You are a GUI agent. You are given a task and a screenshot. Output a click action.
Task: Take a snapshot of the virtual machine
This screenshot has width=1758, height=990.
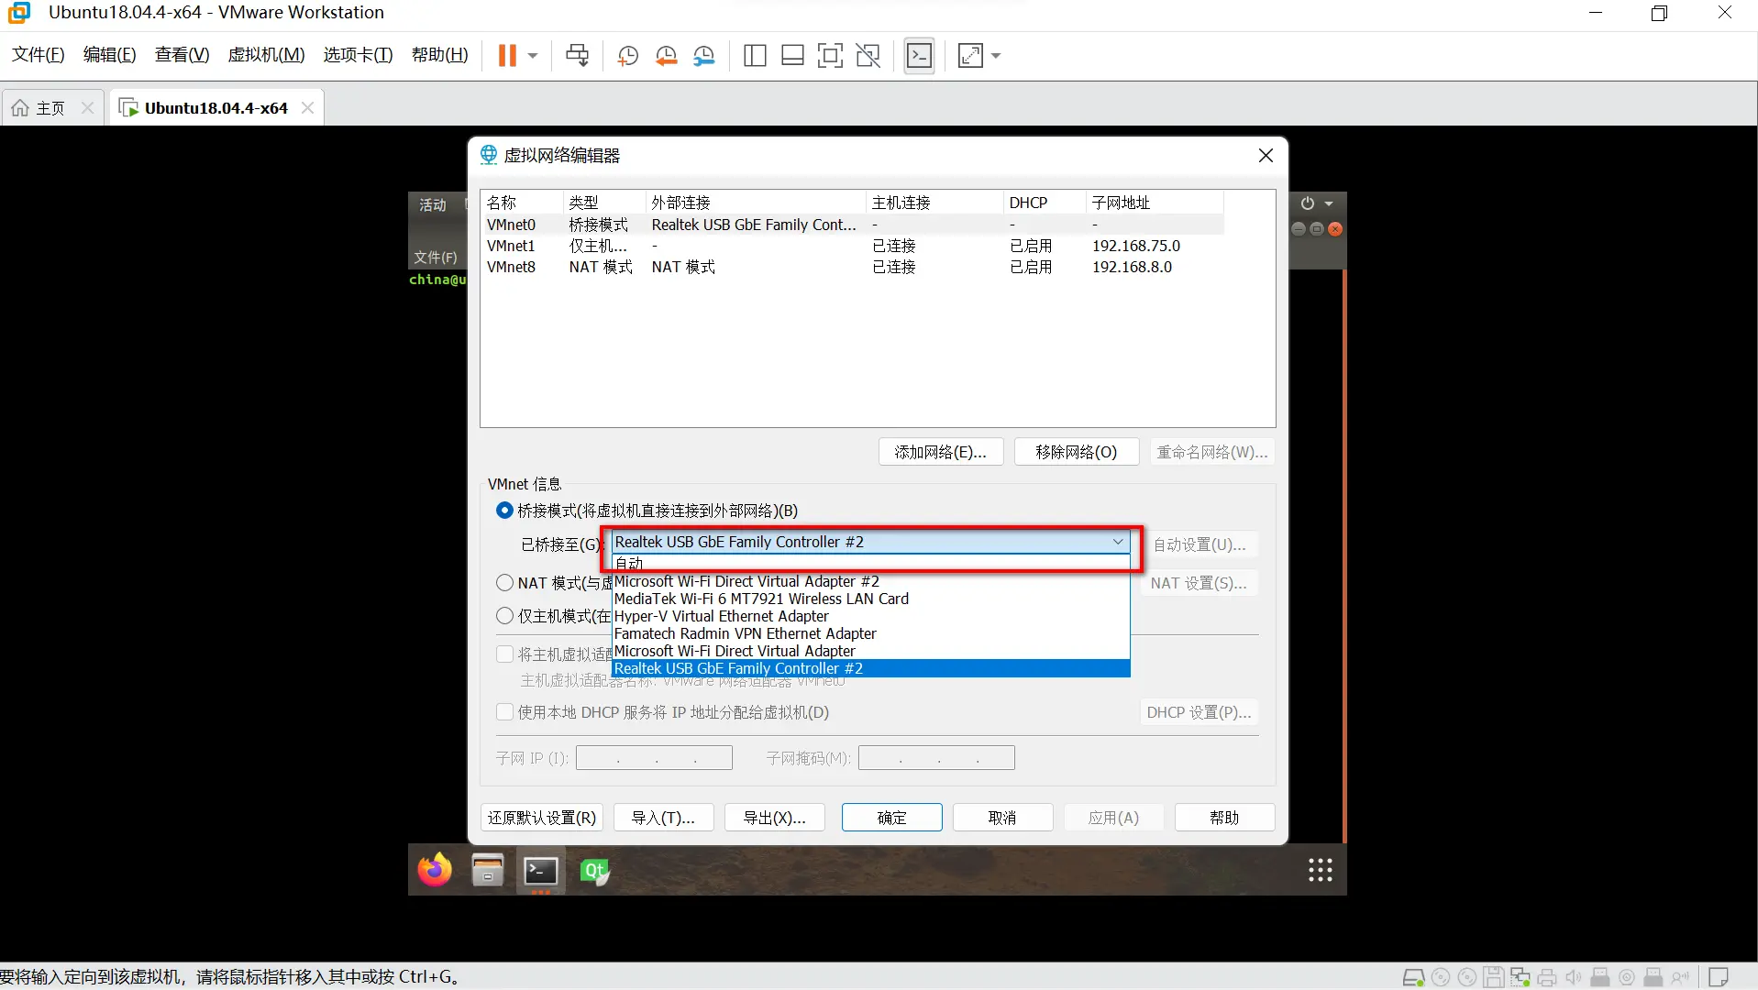tap(628, 56)
